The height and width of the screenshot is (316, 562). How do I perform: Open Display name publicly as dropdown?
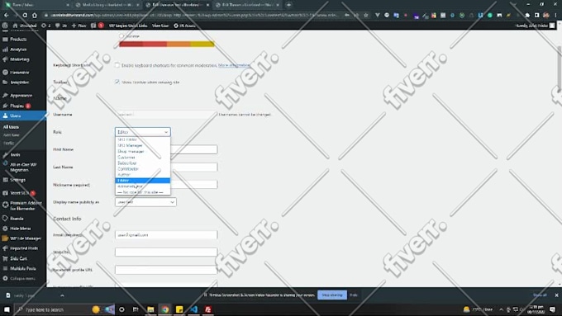pos(145,202)
